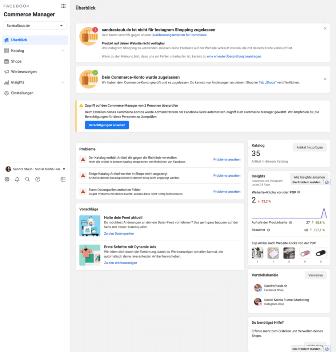
Task: Click the Werbeanzeigen megaphone icon
Action: (7, 71)
